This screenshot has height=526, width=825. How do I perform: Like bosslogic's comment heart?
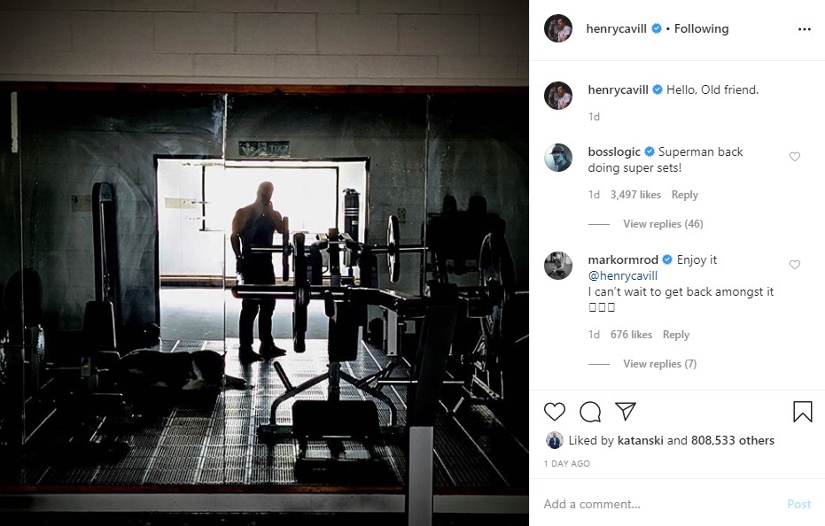tap(795, 157)
